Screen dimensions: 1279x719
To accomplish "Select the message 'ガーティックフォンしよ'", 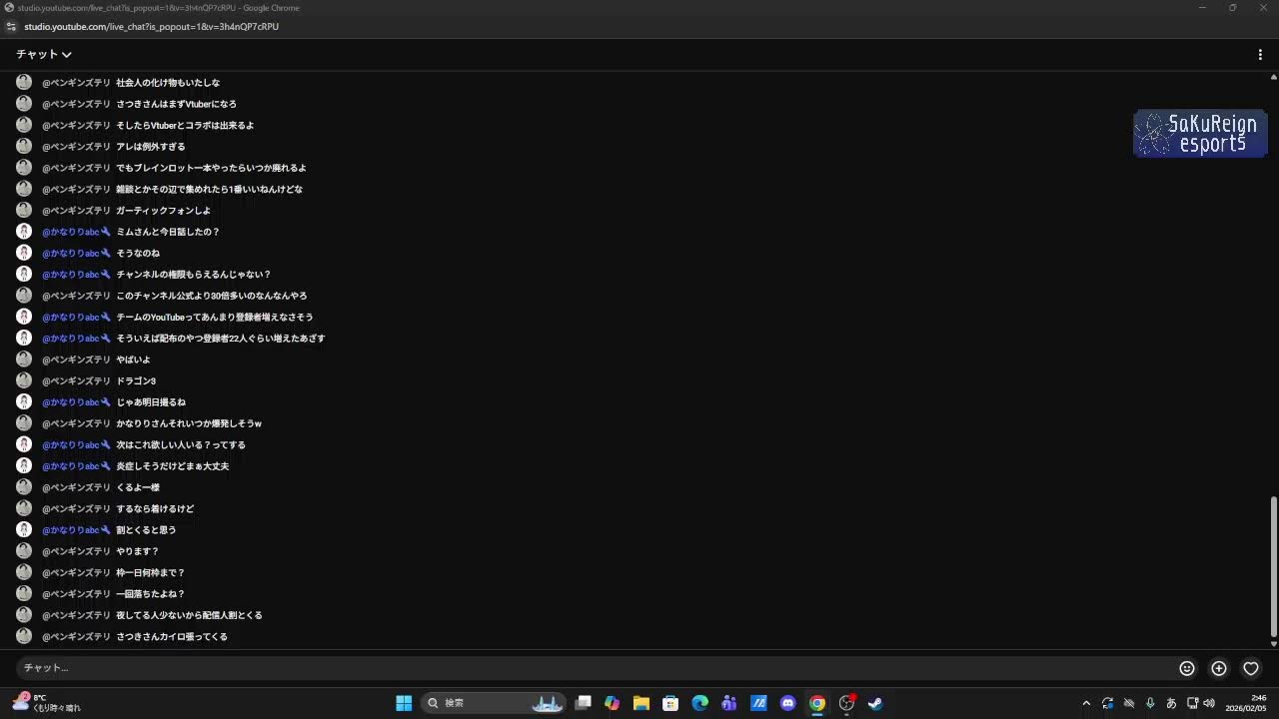I will [163, 211].
